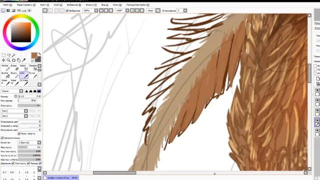This screenshot has height=180, width=320.
Task: Select the Hand pan tool
Action: click(19, 60)
